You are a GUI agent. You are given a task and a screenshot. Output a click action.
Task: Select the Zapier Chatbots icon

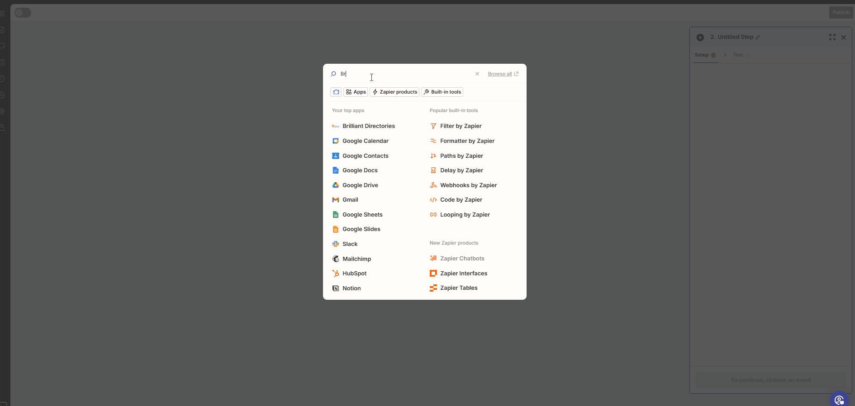(433, 259)
